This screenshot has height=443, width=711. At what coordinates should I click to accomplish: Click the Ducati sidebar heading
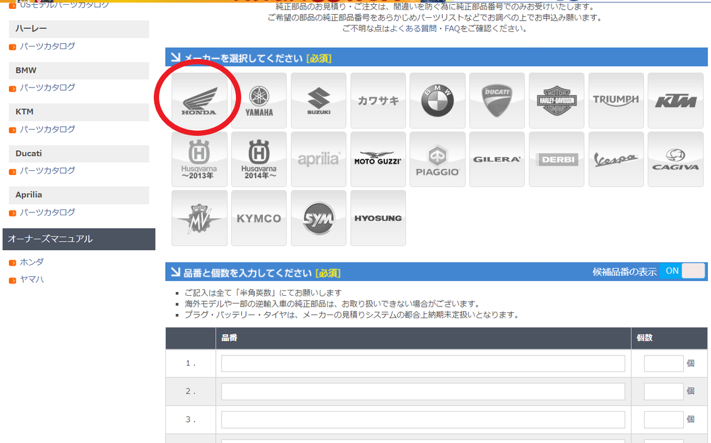point(79,153)
